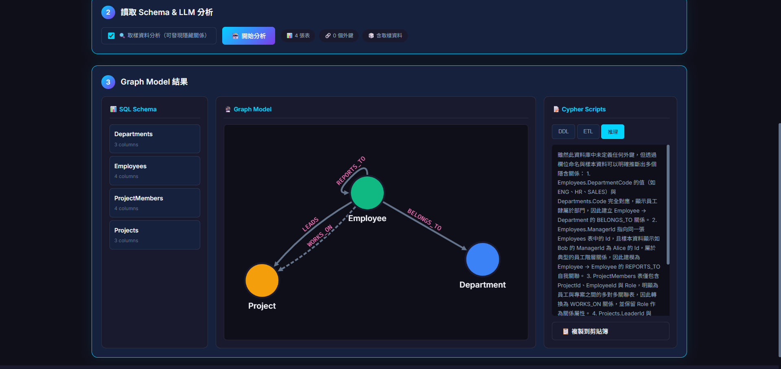
Task: Select the Employees table card
Action: tap(155, 171)
